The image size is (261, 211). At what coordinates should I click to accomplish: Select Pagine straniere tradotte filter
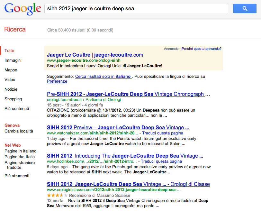click(19, 165)
